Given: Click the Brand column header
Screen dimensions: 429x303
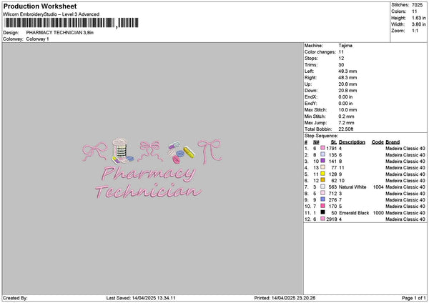Looking at the screenshot, I should [x=393, y=142].
